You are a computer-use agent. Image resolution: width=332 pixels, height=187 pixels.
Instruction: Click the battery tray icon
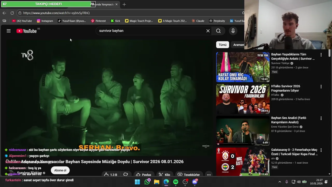(305, 182)
